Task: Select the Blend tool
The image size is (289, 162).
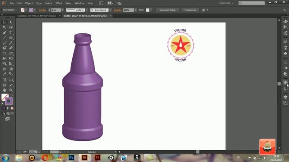Action: pyautogui.click(x=11, y=74)
